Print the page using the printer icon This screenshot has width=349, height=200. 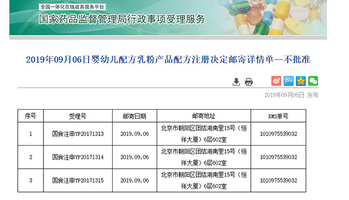click(249, 82)
